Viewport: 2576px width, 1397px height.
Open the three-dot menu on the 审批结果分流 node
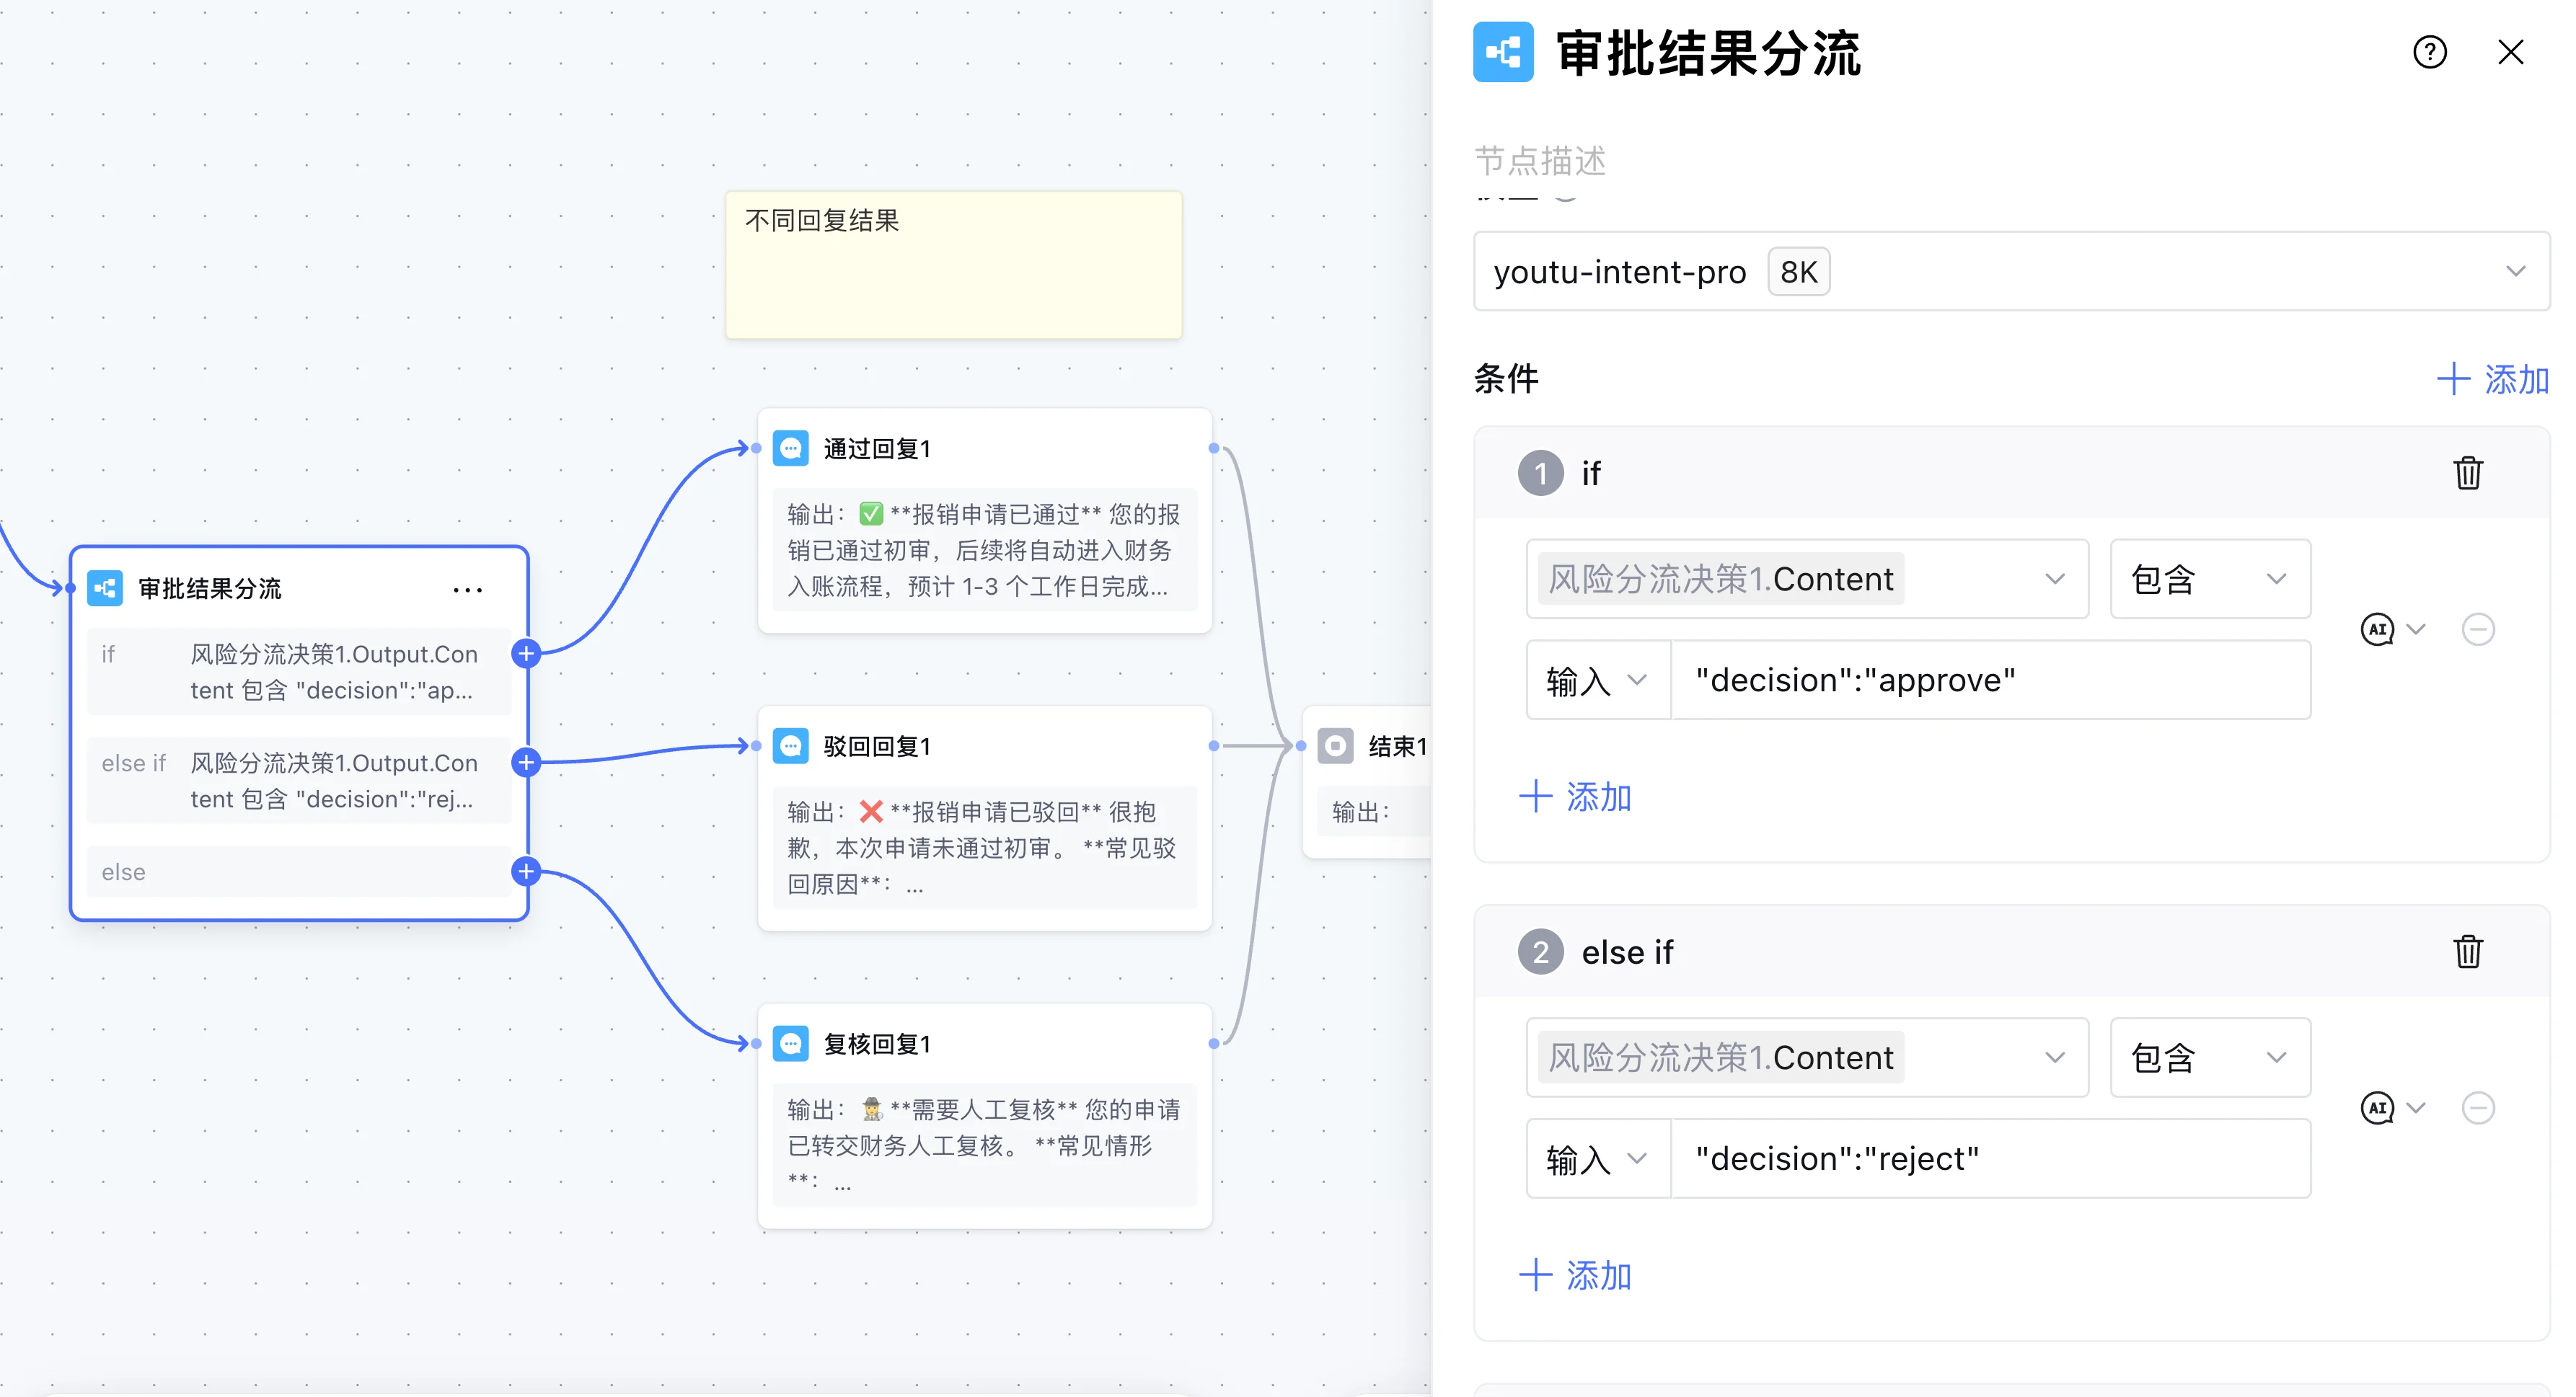pos(467,590)
